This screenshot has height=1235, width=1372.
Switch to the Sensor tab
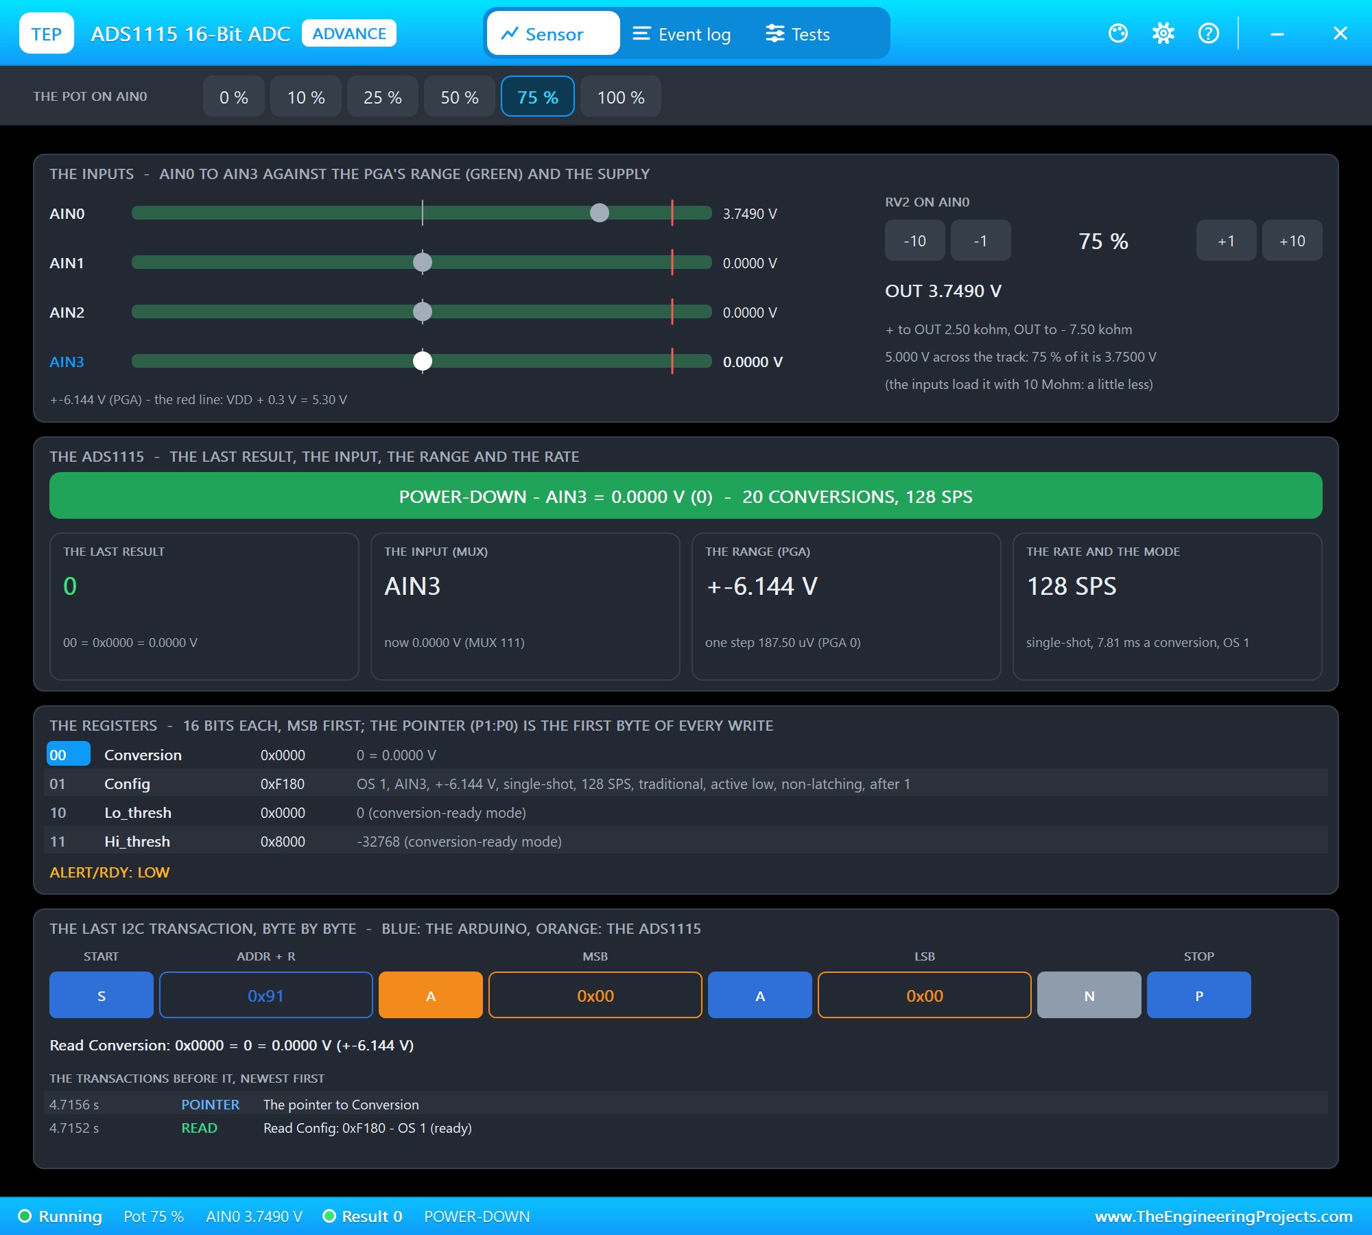[x=553, y=34]
